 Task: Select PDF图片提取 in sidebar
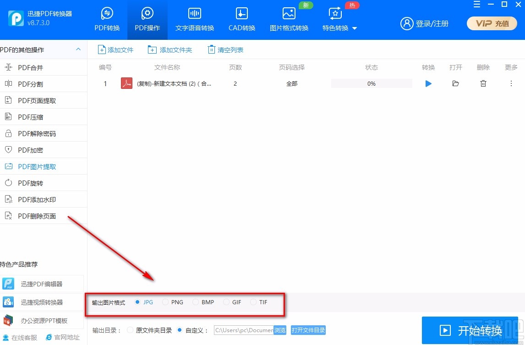(44, 166)
